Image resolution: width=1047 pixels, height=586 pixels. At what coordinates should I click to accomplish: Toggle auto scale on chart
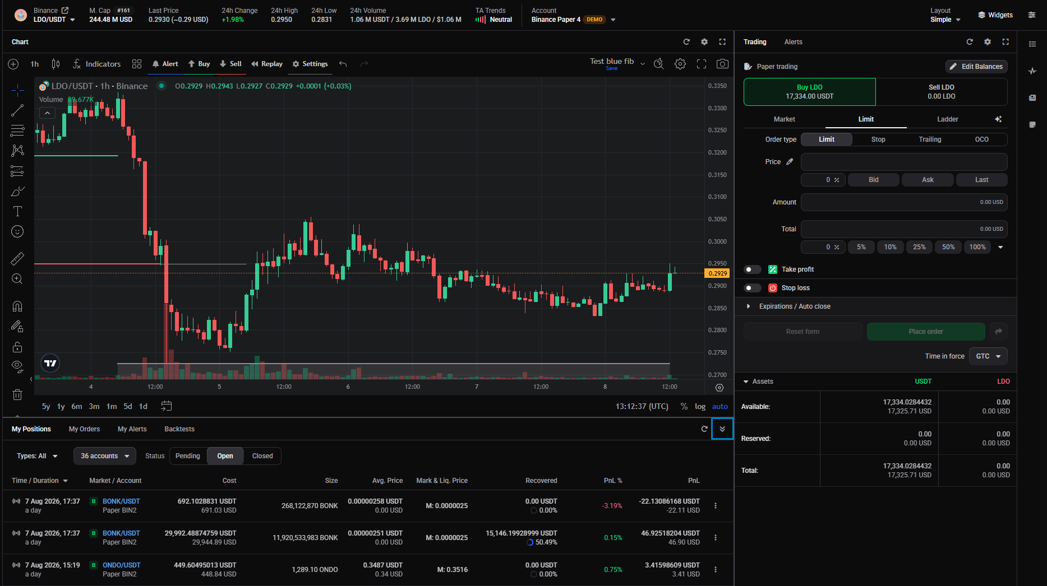(x=720, y=407)
